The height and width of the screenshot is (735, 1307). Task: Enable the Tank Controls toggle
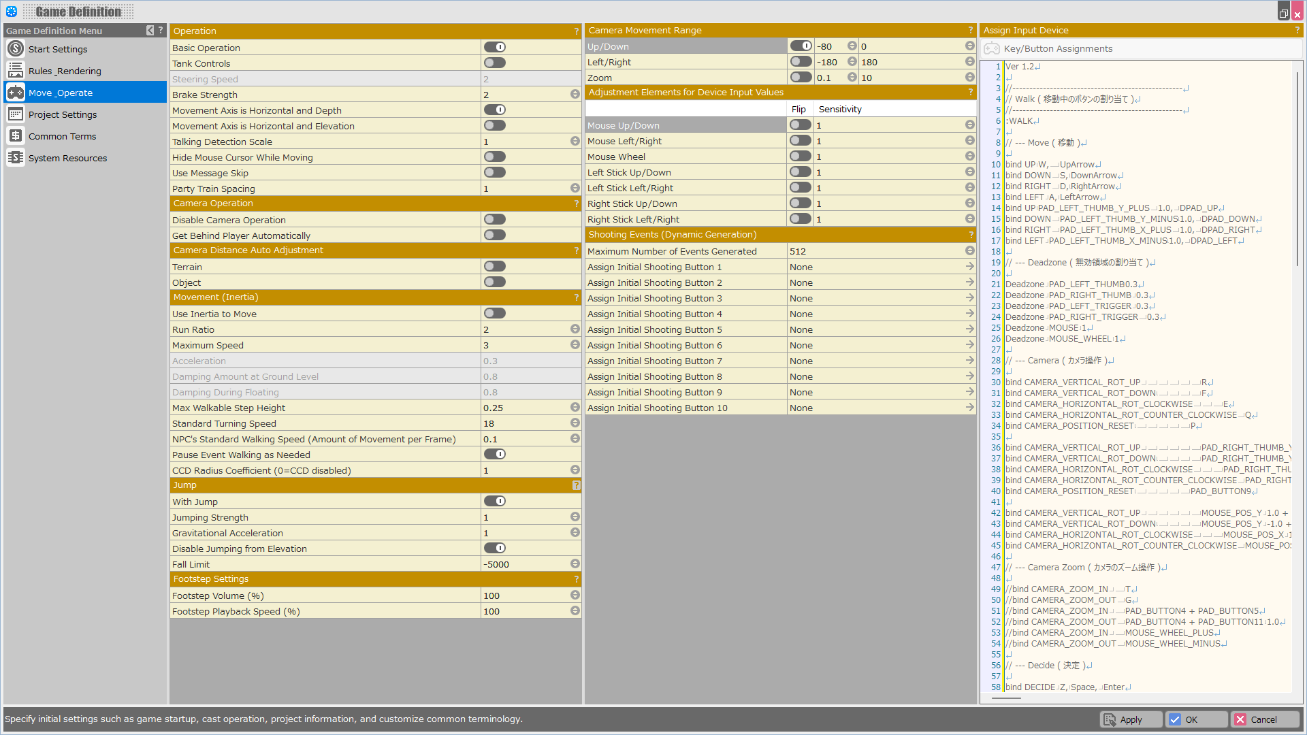(x=495, y=63)
